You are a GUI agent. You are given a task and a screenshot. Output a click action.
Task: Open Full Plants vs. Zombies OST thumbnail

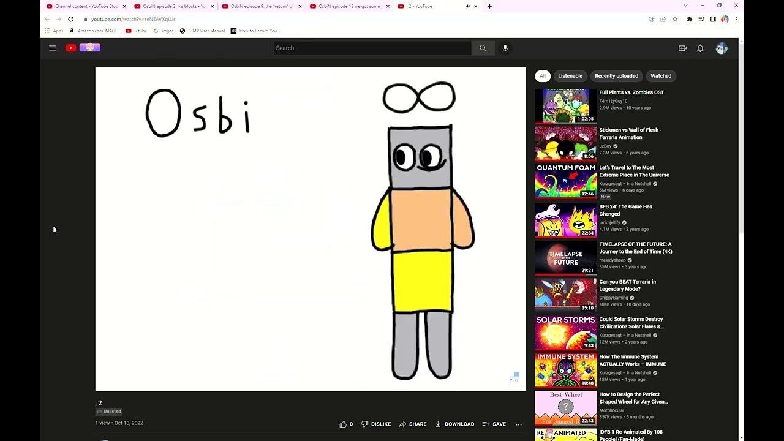(x=565, y=106)
